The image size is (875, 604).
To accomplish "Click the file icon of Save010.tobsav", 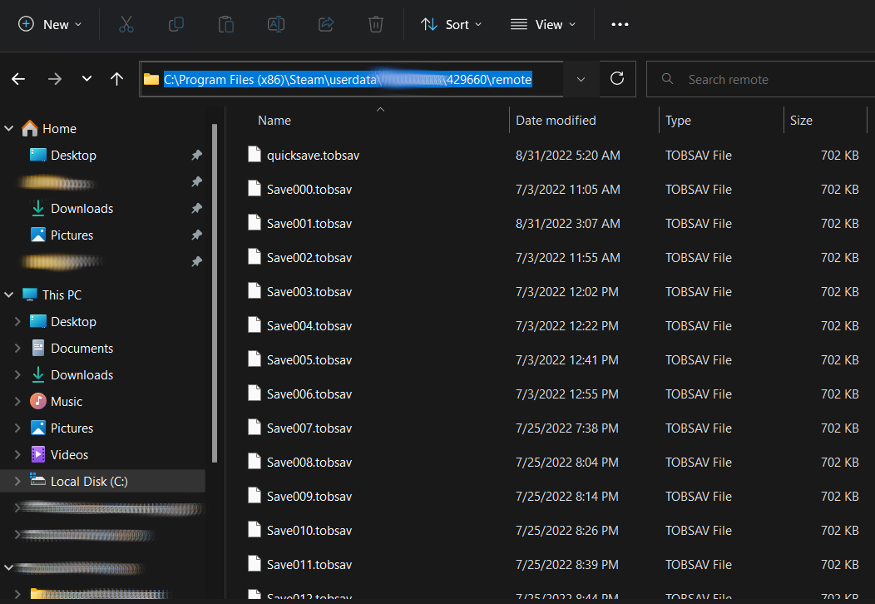I will [255, 530].
